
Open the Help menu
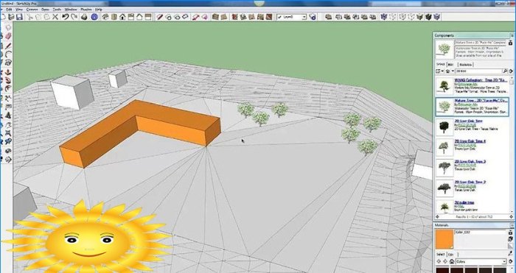(98, 10)
